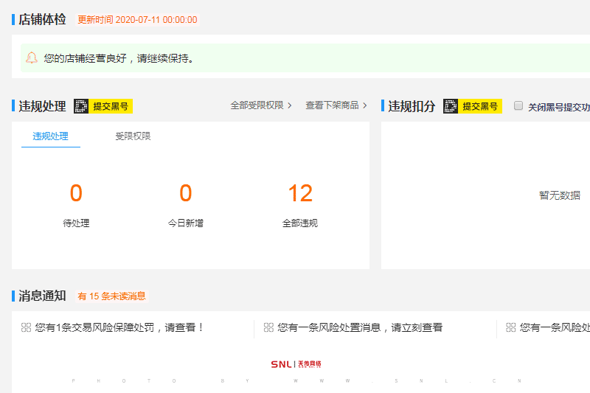Open the 今日新增 count of 0
The width and height of the screenshot is (590, 393).
(x=185, y=194)
